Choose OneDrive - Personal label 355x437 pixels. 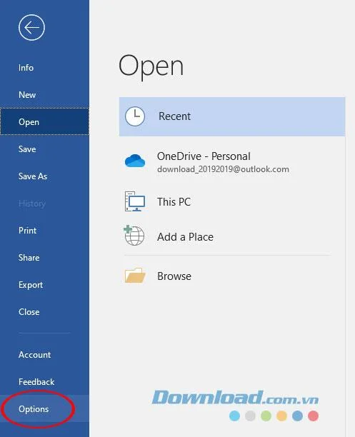[204, 156]
